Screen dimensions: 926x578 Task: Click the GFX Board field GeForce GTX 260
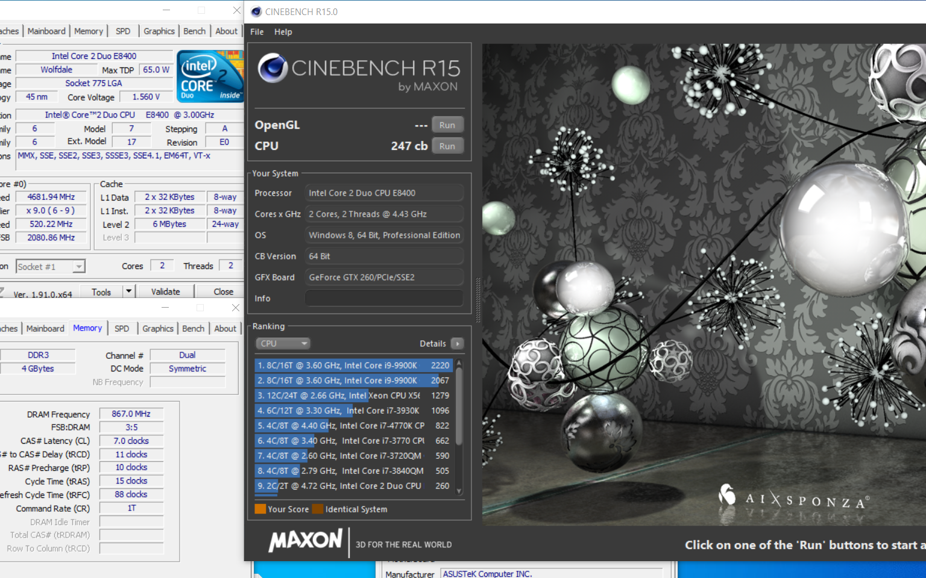(384, 278)
